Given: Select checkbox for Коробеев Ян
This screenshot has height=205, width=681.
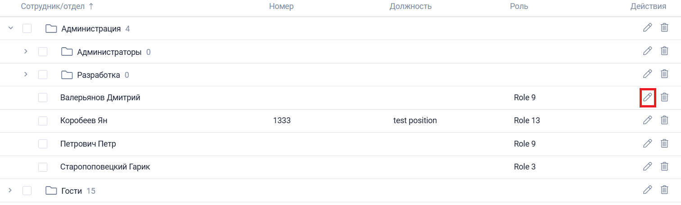Looking at the screenshot, I should (43, 120).
